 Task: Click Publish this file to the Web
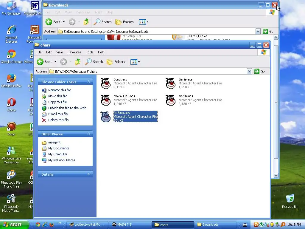click(x=67, y=108)
